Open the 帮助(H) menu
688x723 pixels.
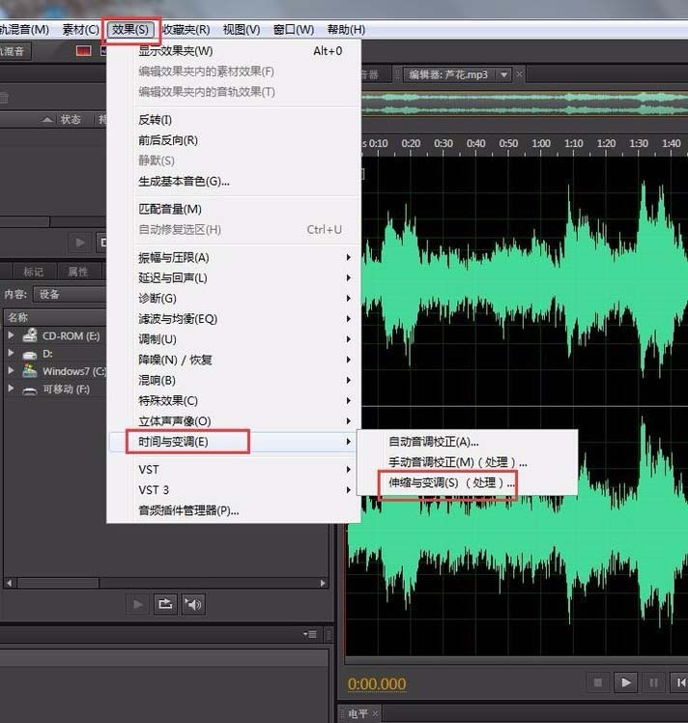click(x=346, y=30)
